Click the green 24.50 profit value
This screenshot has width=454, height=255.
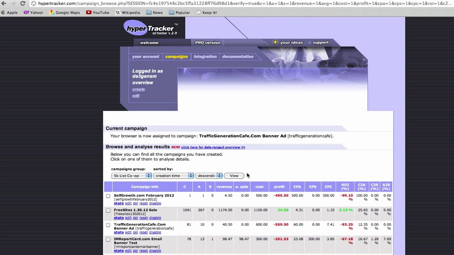pyautogui.click(x=283, y=210)
